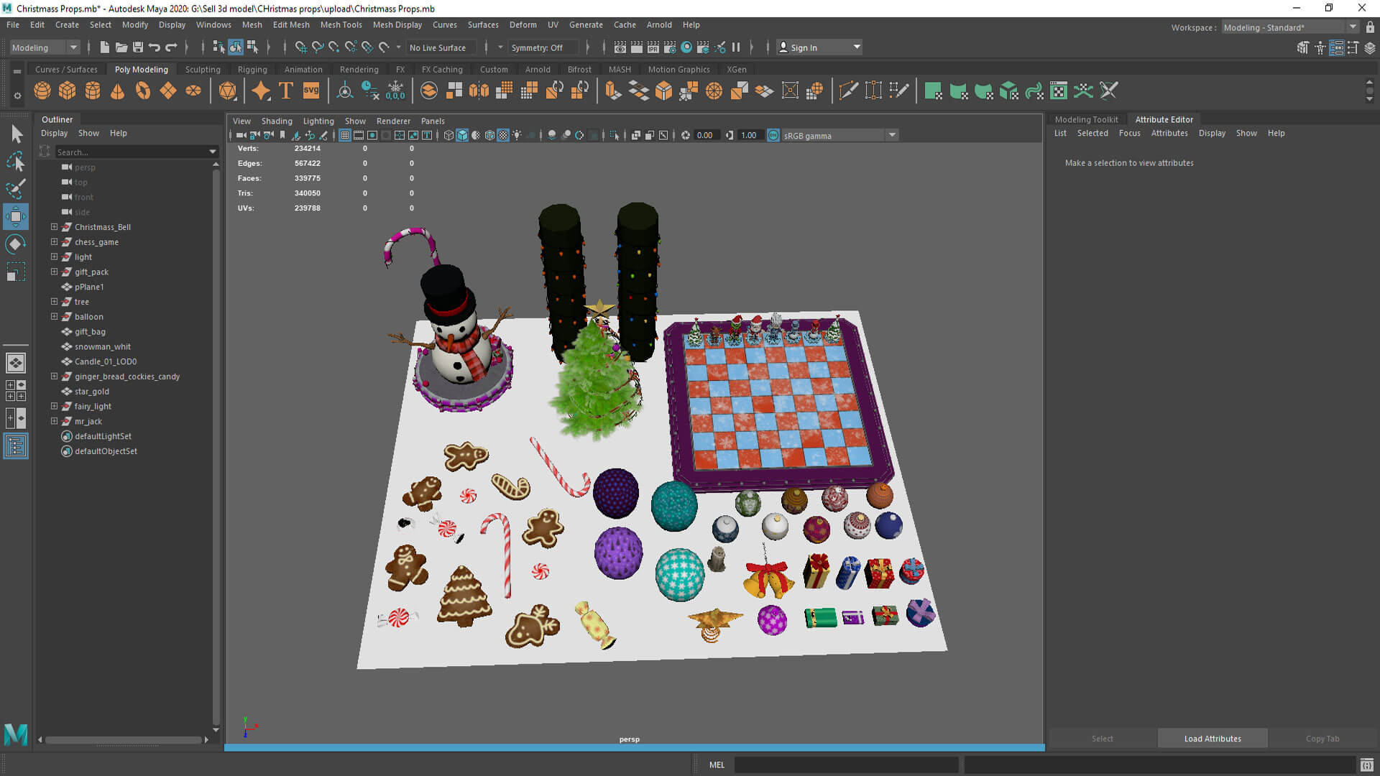Click the Symmetry: Off field

coord(543,47)
